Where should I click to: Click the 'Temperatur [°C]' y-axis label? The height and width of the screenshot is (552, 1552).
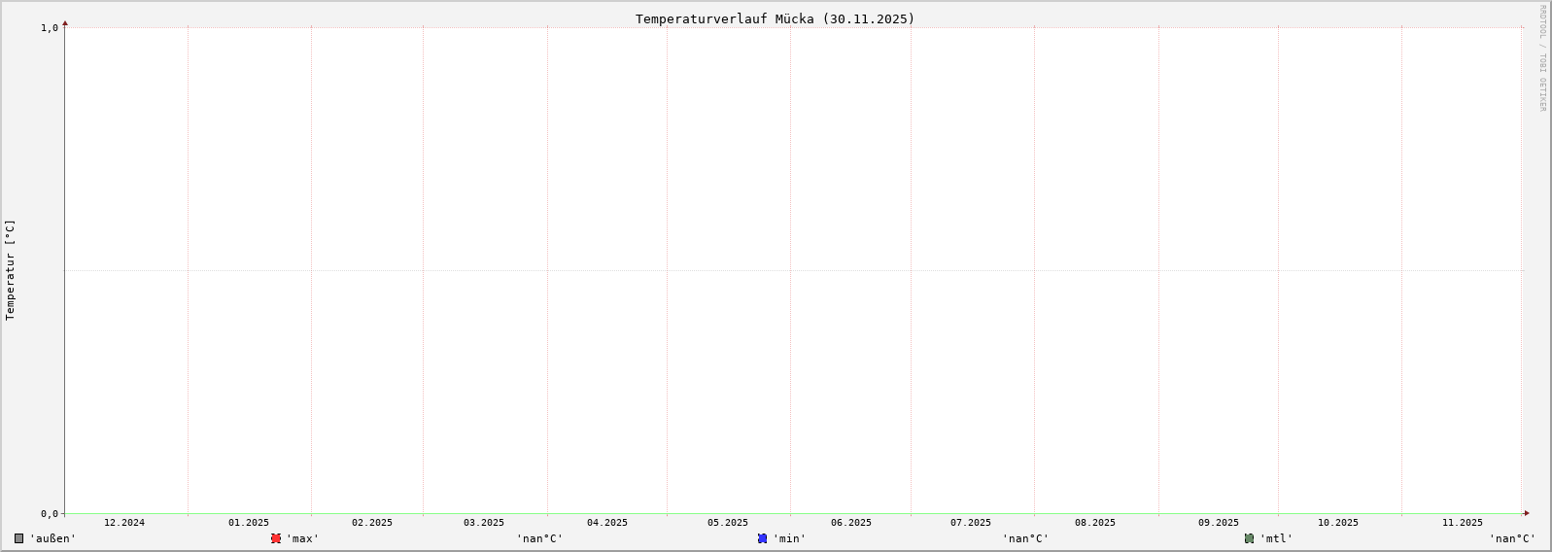tap(11, 270)
